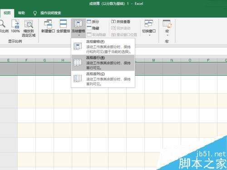Image resolution: width=227 pixels, height=170 pixels.
Task: Select column G header
Action: [x=44, y=60]
